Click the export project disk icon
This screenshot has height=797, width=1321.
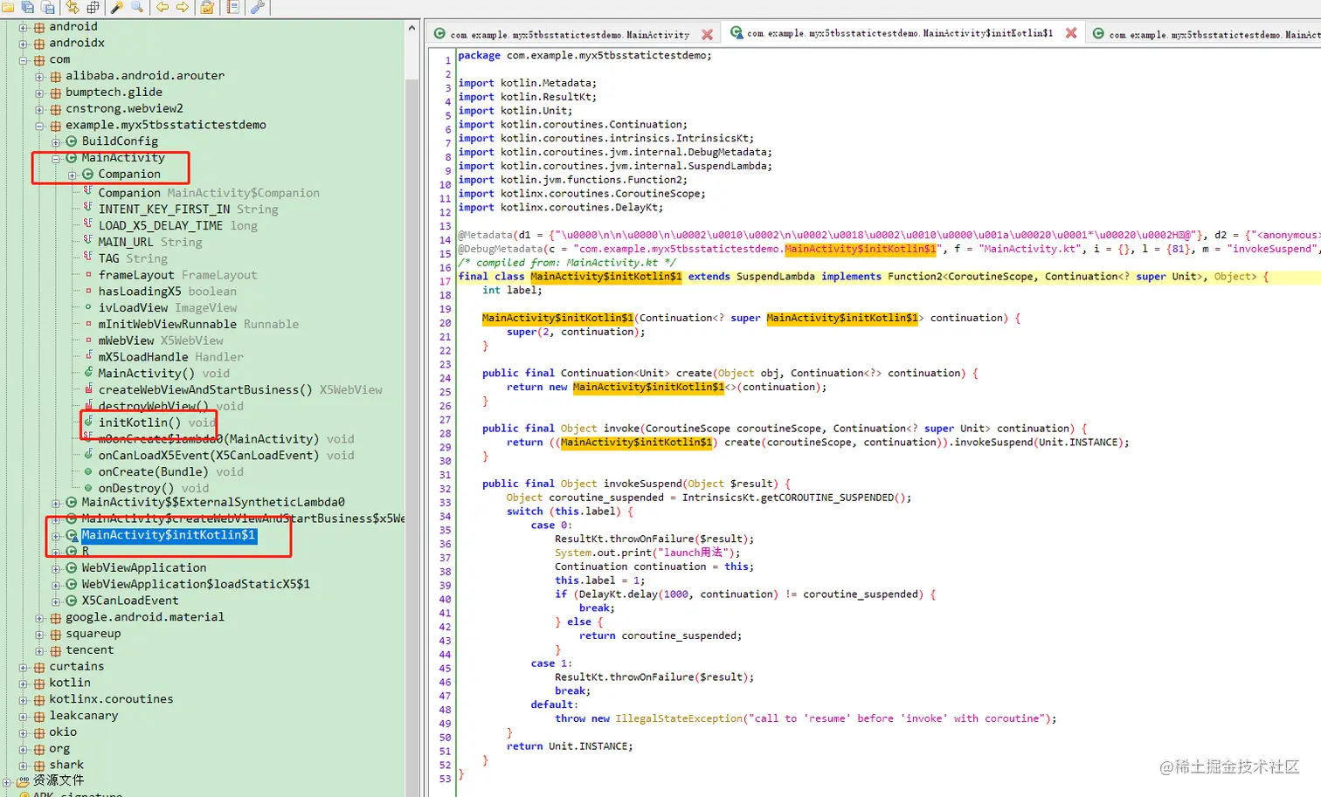coord(47,7)
